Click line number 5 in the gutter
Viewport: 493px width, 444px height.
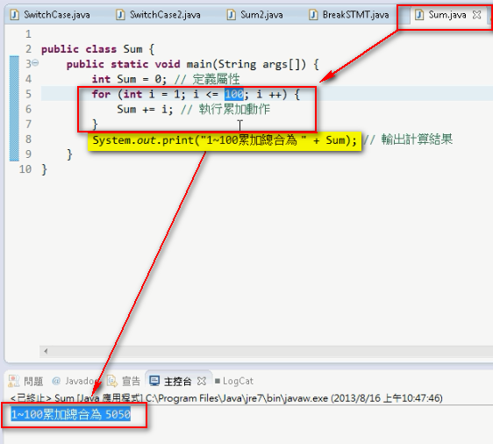[x=28, y=94]
